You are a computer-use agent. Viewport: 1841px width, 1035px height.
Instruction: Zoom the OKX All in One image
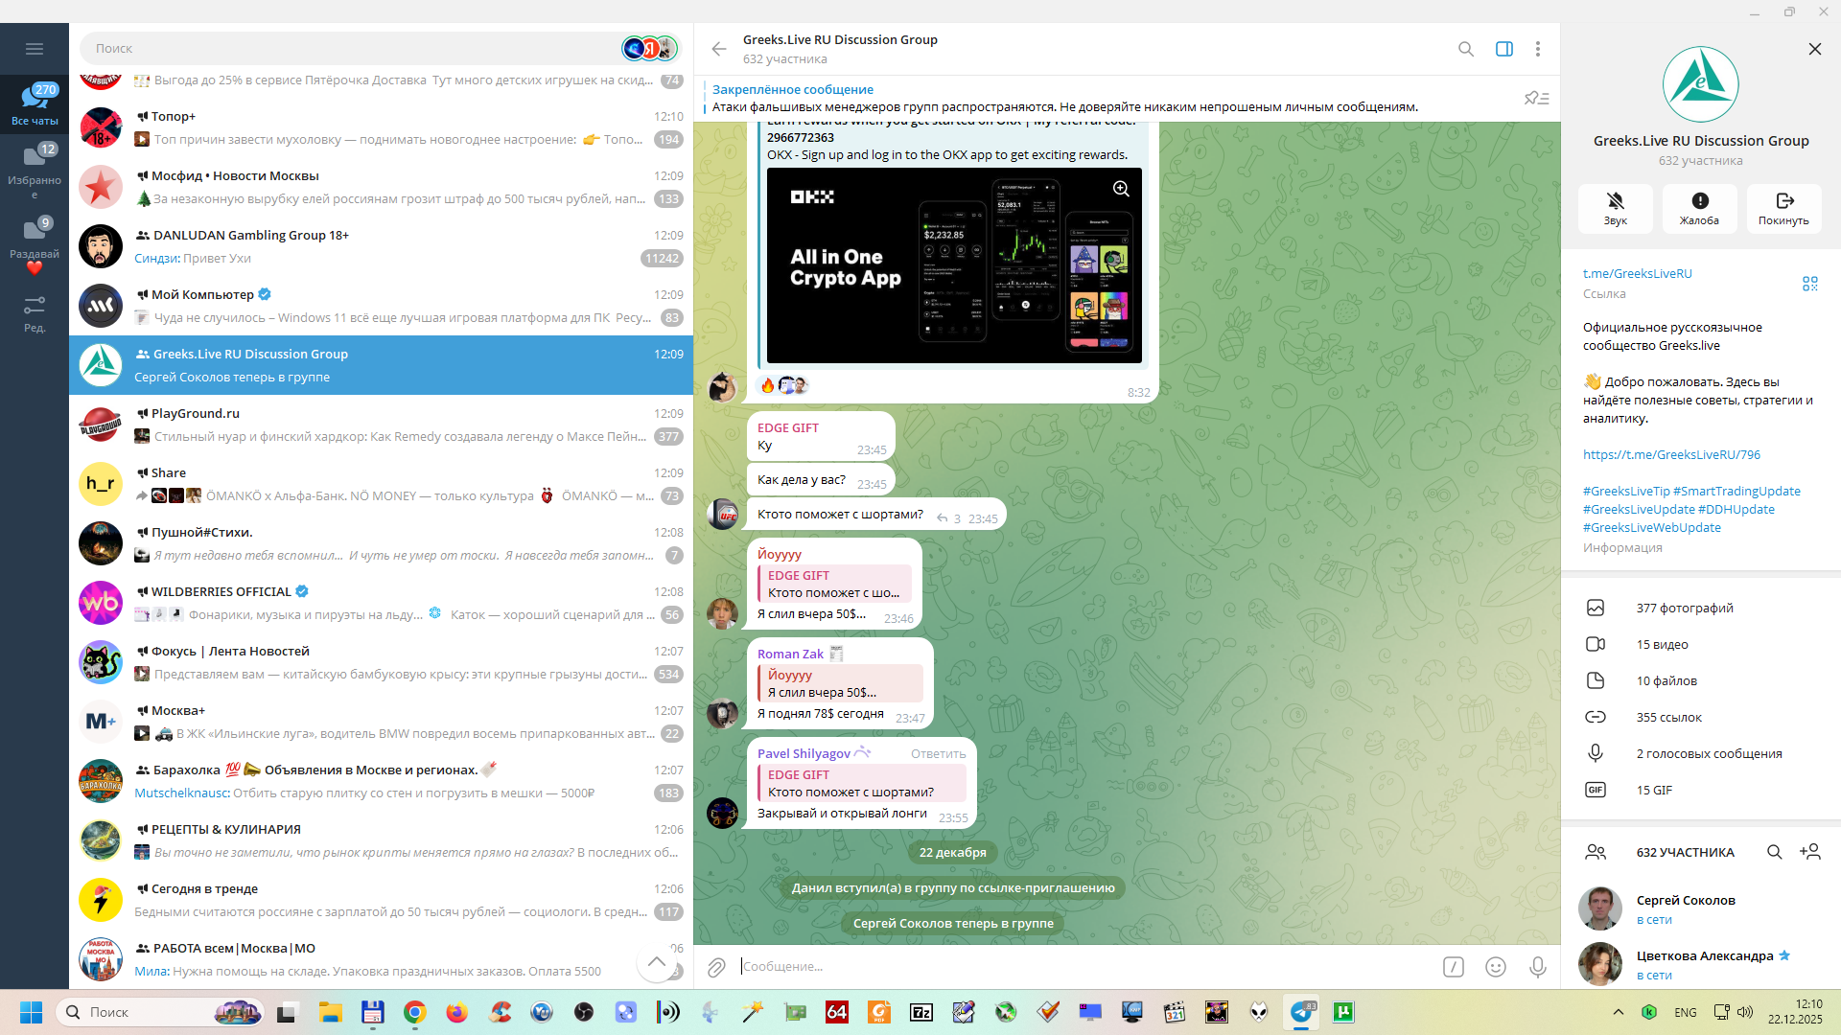coord(1120,189)
